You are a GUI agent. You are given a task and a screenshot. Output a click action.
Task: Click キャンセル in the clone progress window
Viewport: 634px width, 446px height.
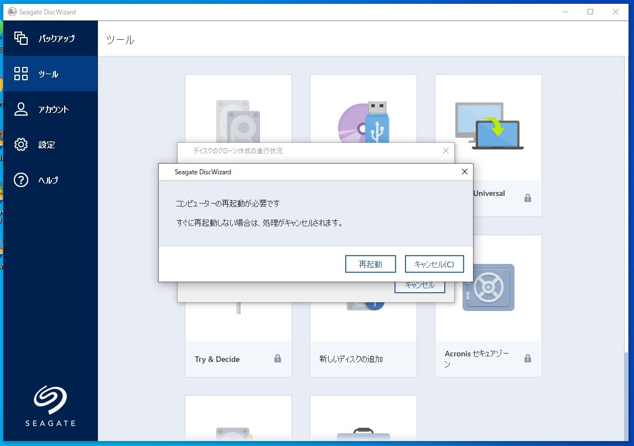420,286
